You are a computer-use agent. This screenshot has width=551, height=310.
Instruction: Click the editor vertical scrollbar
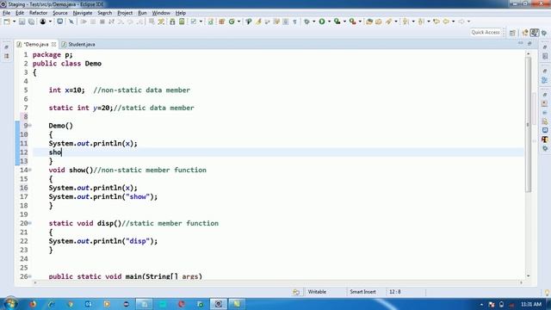(528, 164)
